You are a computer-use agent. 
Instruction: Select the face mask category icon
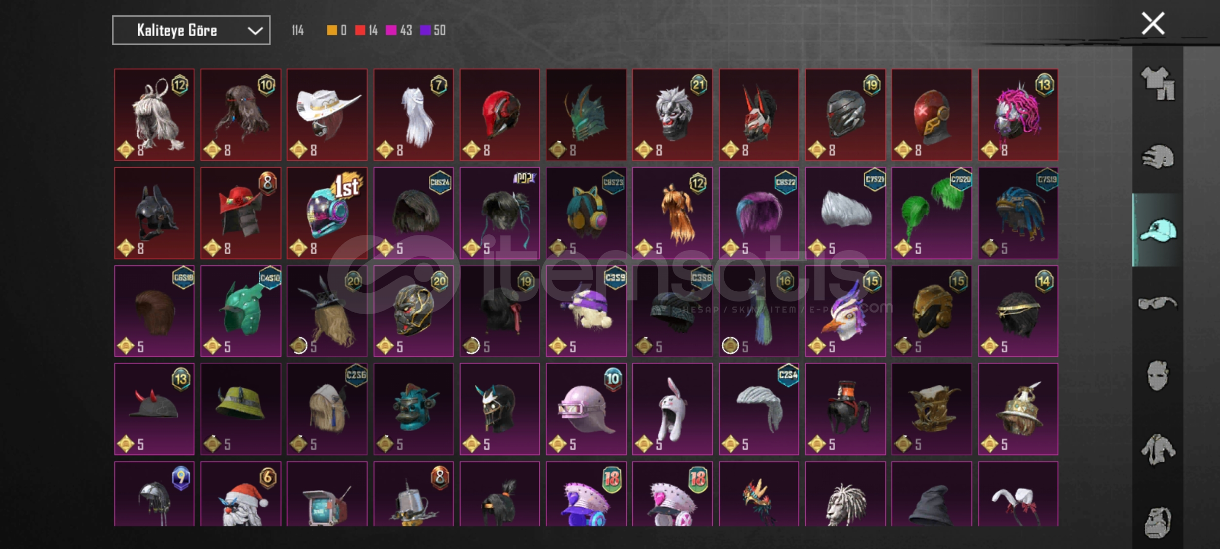click(x=1157, y=376)
